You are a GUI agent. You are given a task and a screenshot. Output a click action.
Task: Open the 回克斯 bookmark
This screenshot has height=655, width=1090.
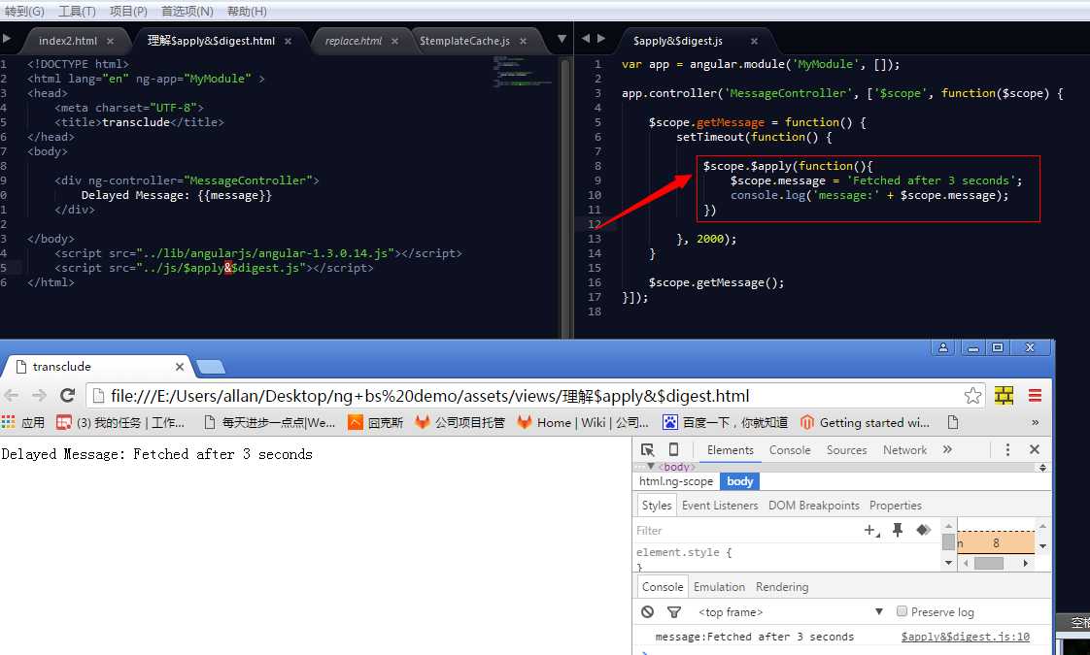click(375, 422)
